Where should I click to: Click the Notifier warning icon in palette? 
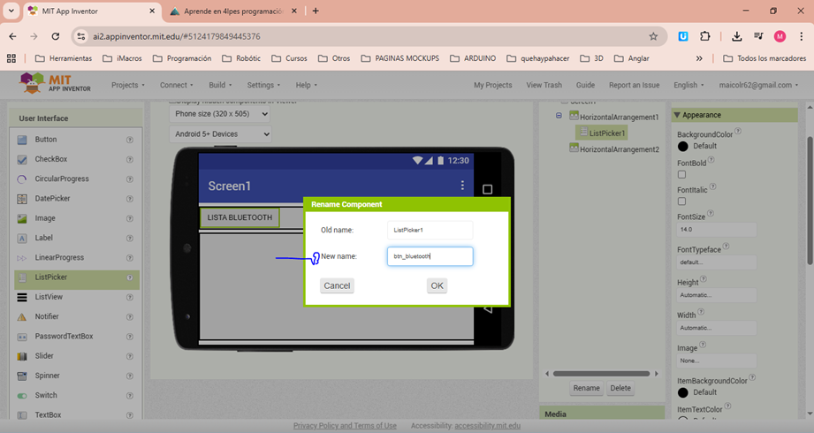pyautogui.click(x=22, y=317)
